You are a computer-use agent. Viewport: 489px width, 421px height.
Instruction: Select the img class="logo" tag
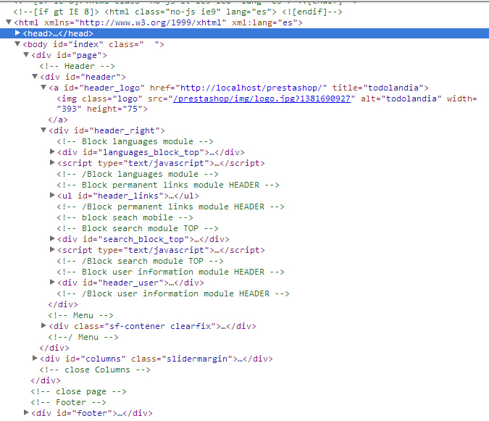pos(267,104)
